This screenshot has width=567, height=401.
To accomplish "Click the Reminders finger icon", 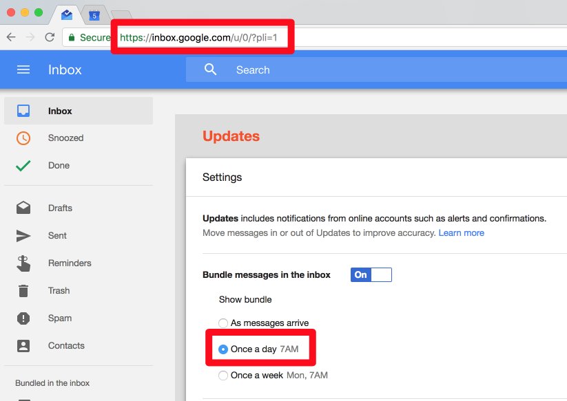I will pos(23,263).
